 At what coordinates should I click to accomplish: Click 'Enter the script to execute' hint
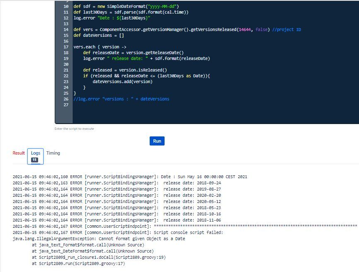(74, 129)
